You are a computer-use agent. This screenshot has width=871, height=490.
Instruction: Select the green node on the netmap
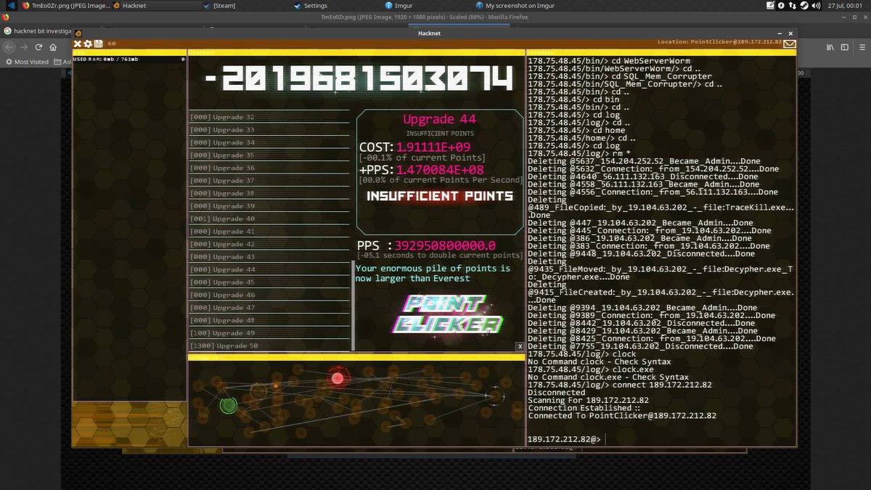pyautogui.click(x=229, y=405)
